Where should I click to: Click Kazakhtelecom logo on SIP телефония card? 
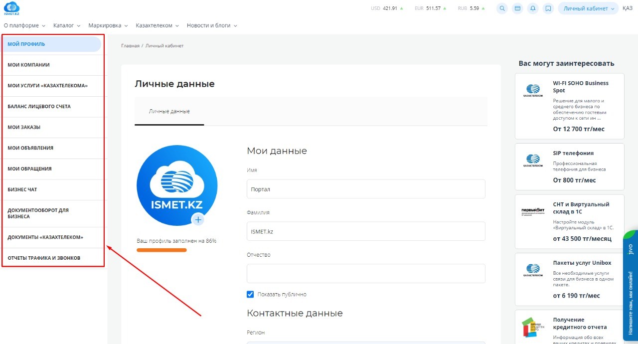(533, 161)
